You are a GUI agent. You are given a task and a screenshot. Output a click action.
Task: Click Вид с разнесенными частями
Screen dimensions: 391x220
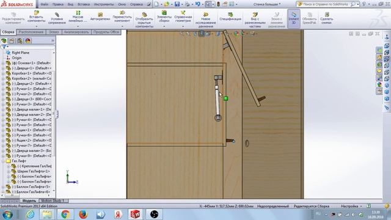[255, 20]
